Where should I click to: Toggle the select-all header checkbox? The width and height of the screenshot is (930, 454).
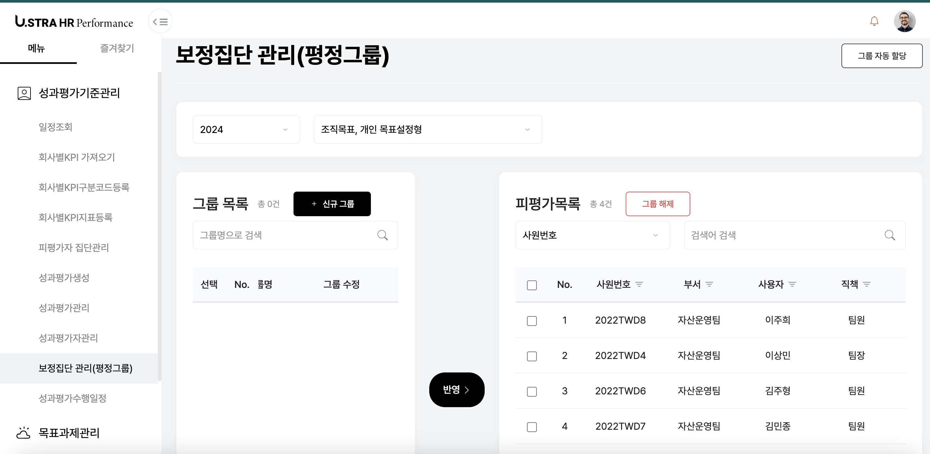[532, 285]
